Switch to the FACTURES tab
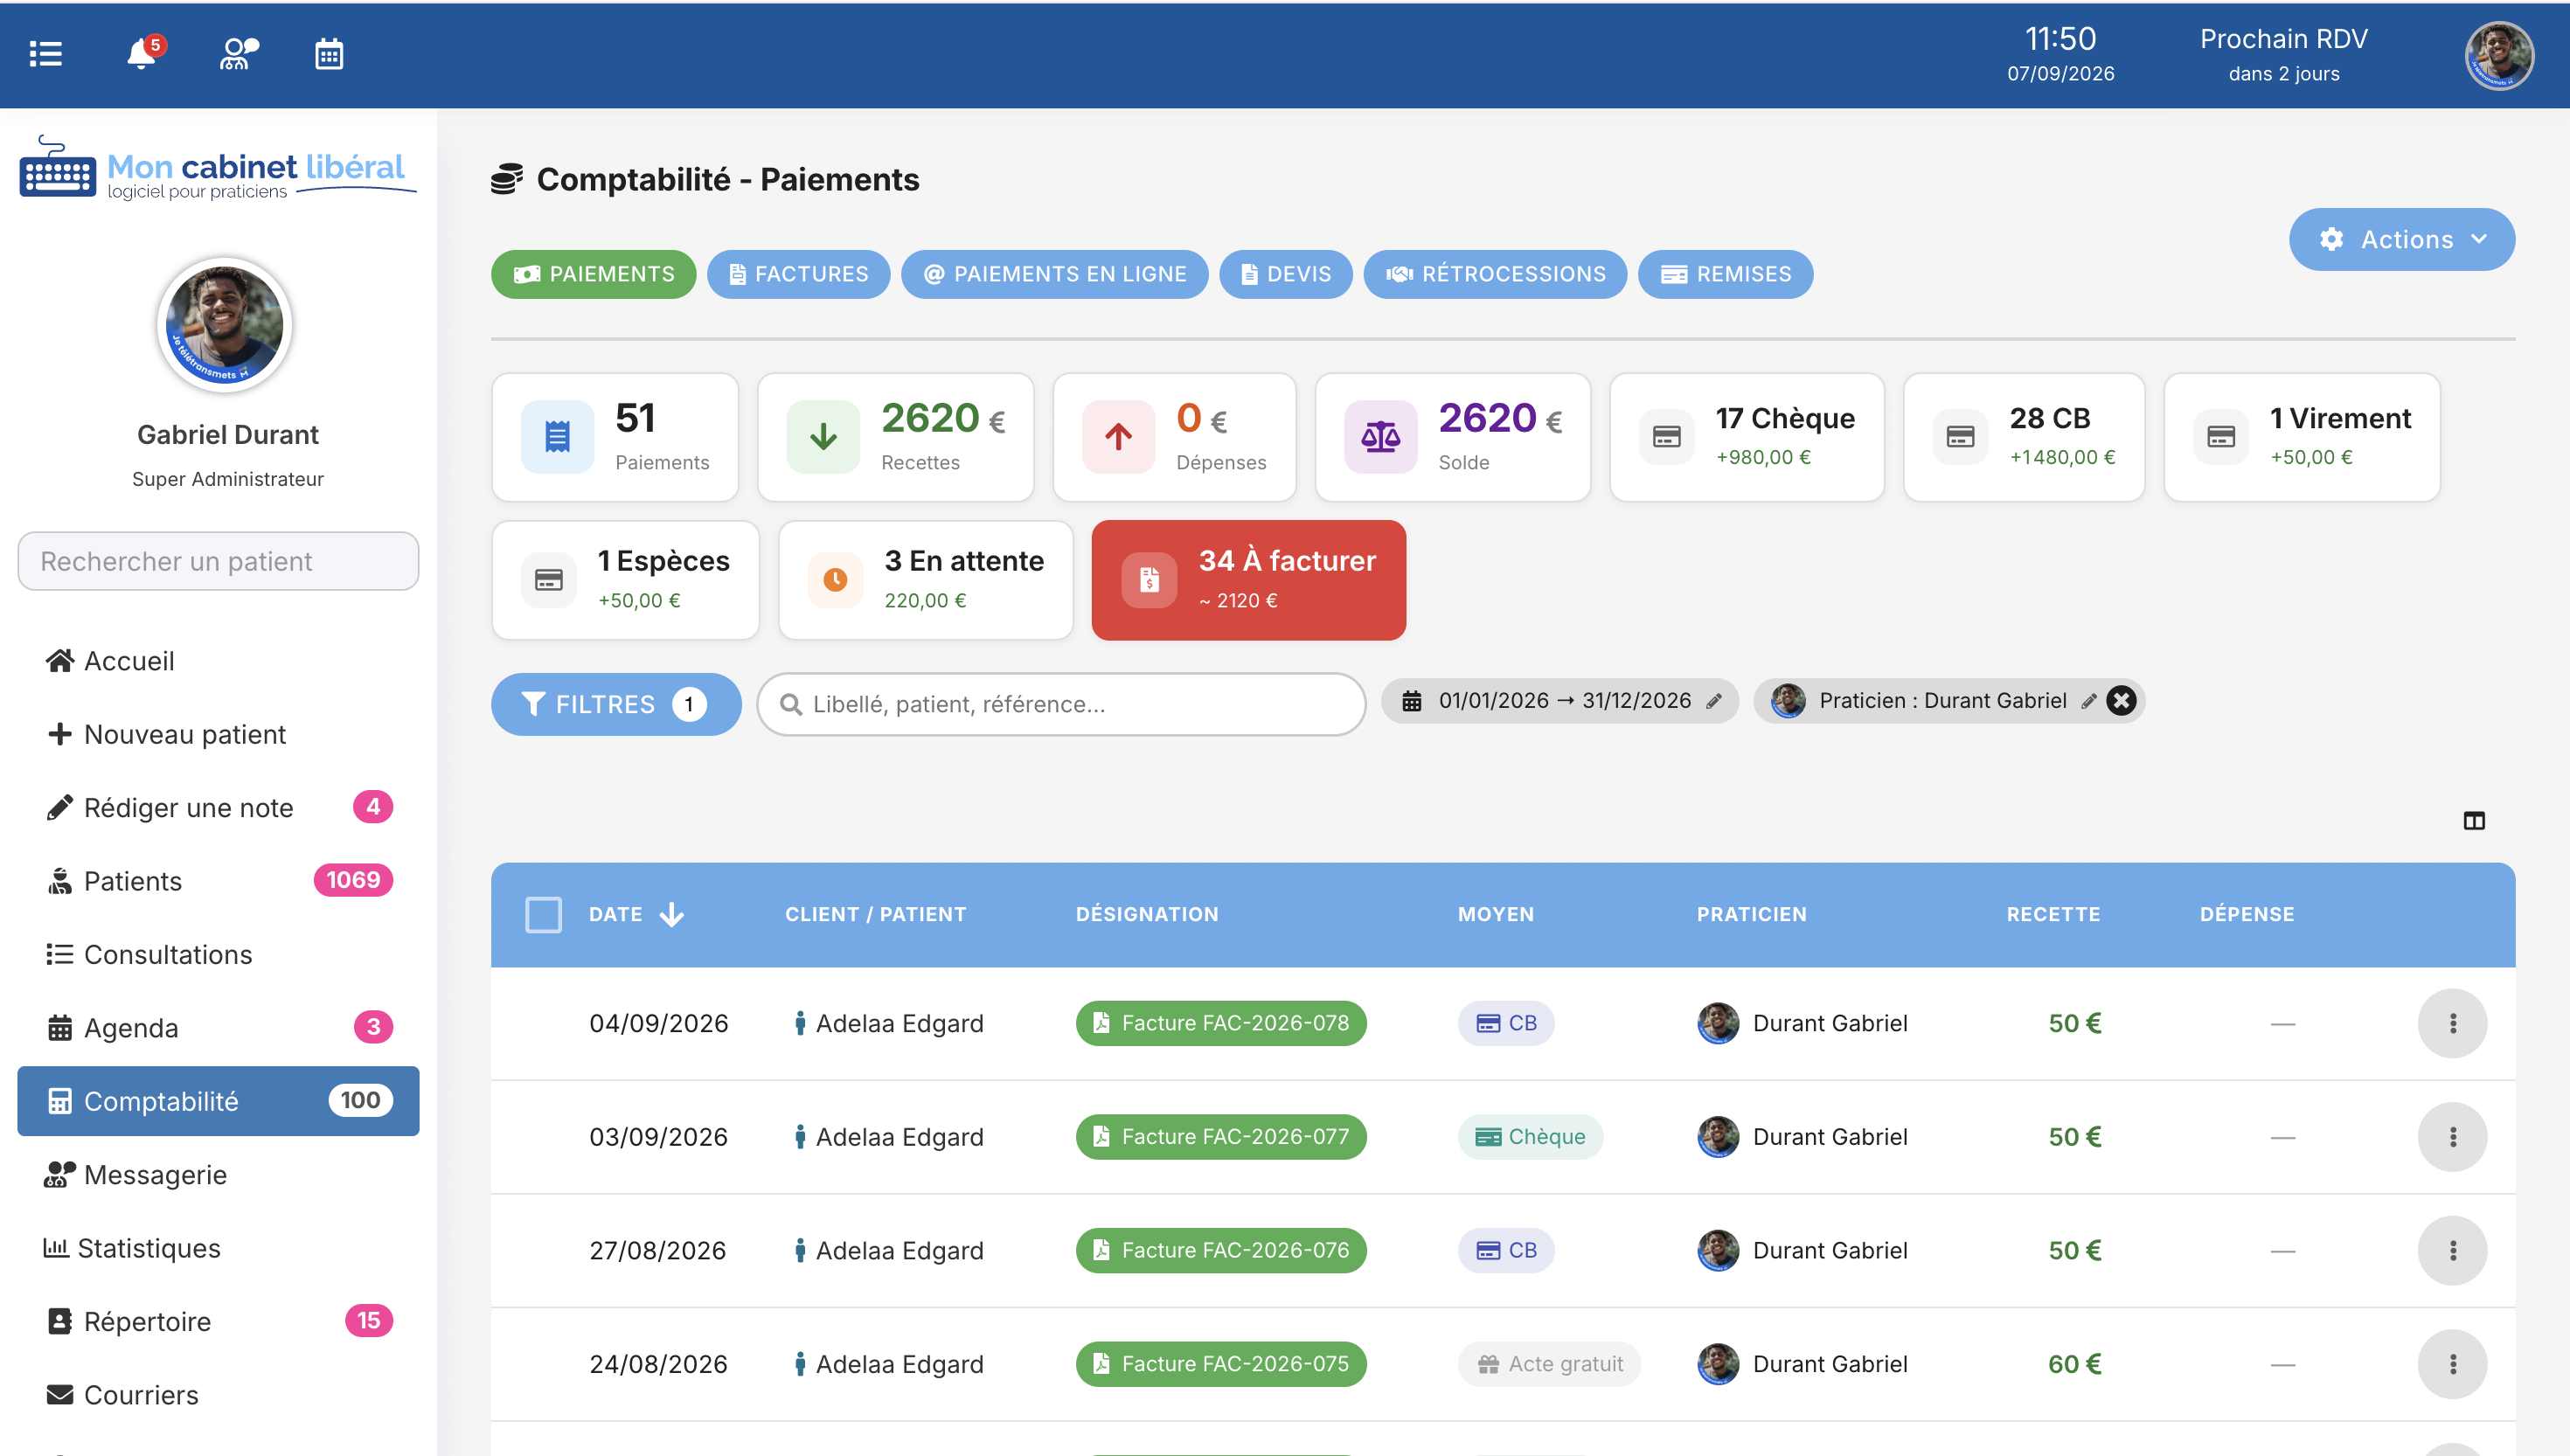Image resolution: width=2570 pixels, height=1456 pixels. click(x=798, y=274)
